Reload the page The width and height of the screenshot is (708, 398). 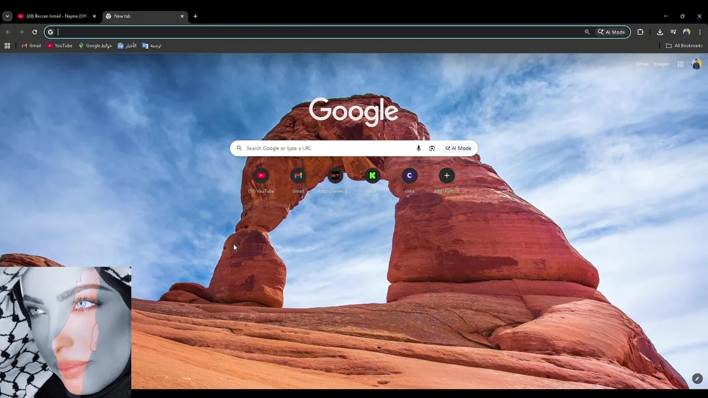point(34,32)
